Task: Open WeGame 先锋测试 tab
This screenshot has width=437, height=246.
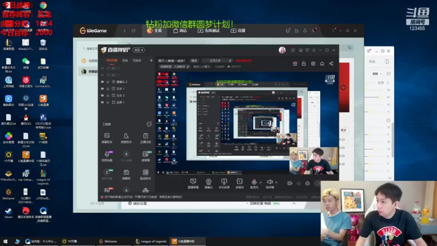Action: [x=209, y=31]
